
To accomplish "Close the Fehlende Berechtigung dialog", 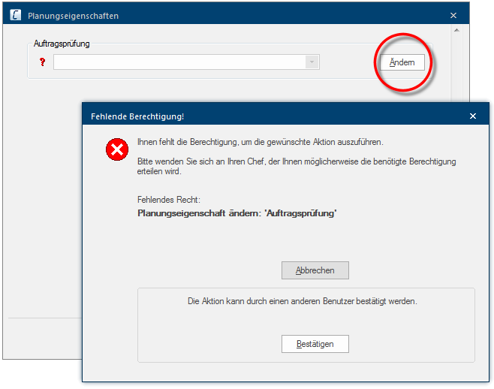I will (x=472, y=116).
